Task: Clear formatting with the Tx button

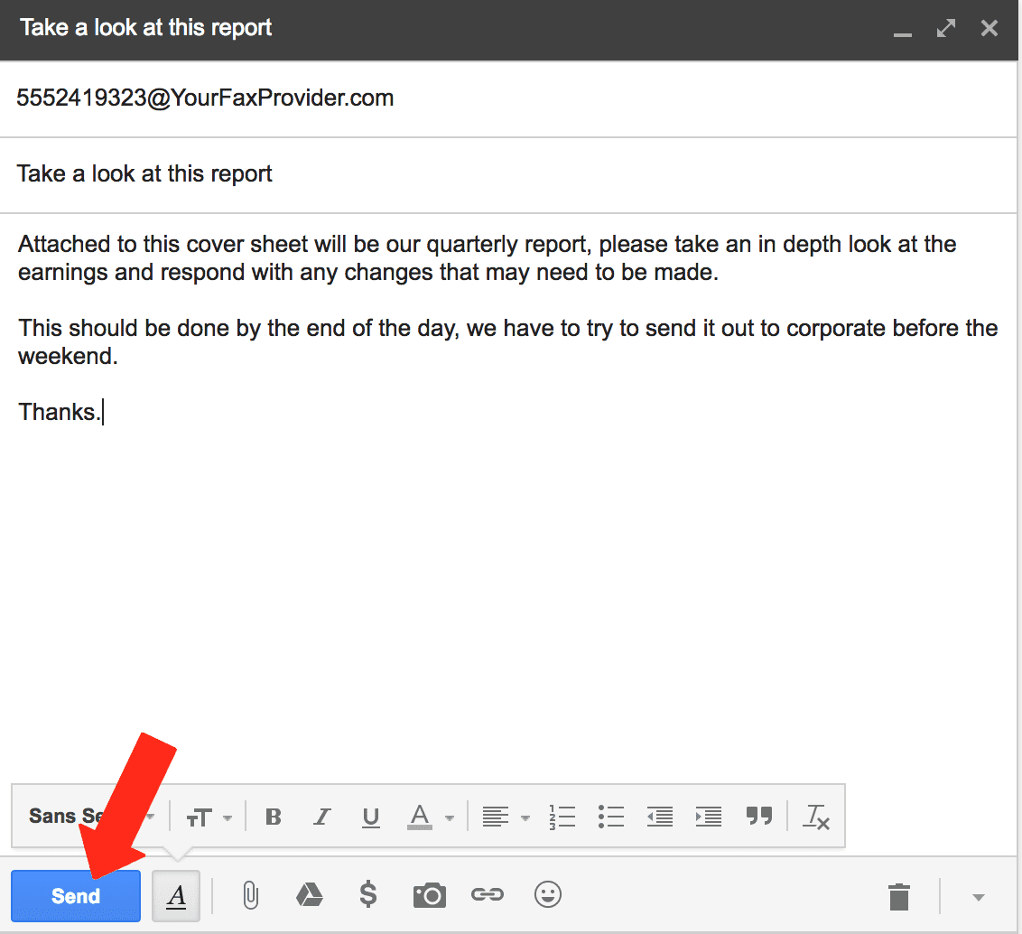Action: pos(816,816)
